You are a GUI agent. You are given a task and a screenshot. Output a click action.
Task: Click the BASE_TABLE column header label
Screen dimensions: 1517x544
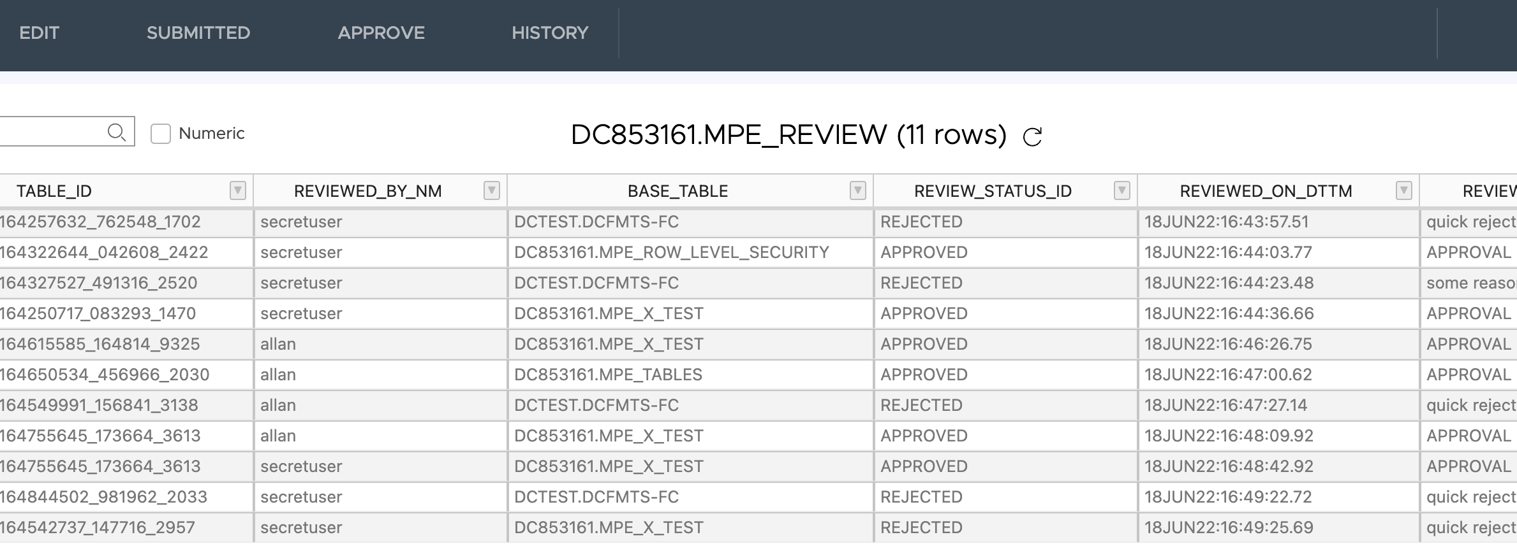pos(677,191)
